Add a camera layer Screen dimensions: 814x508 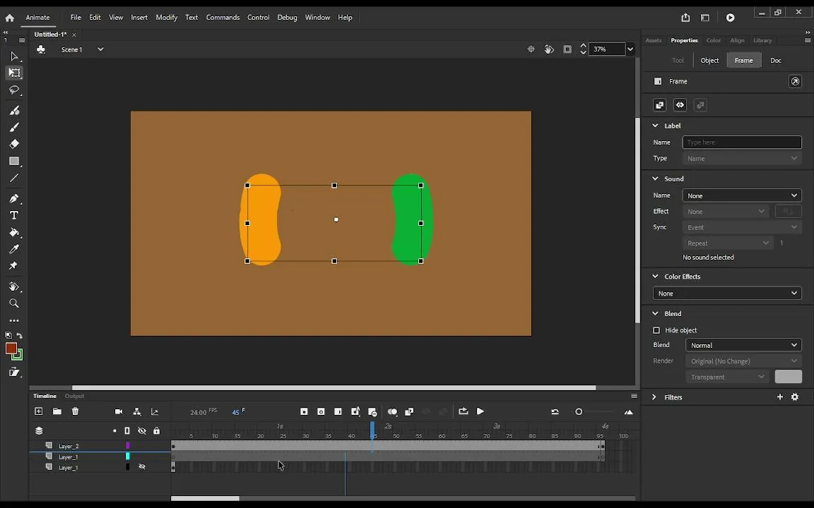(119, 411)
